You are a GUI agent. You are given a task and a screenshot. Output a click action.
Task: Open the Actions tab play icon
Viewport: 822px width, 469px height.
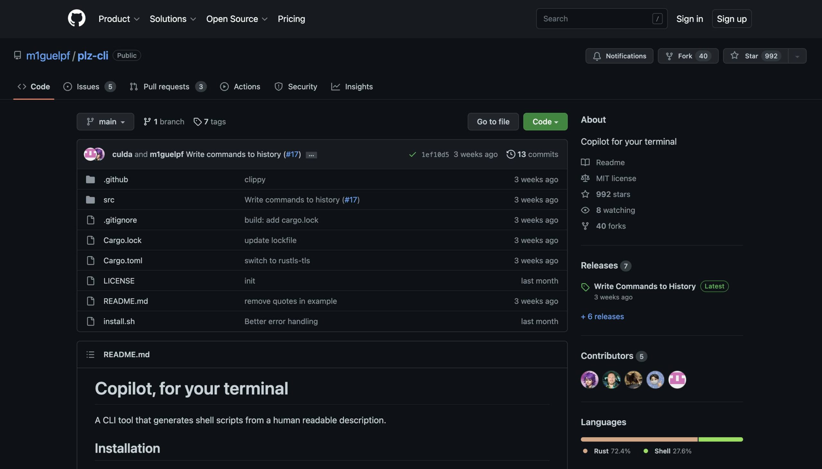pyautogui.click(x=224, y=86)
